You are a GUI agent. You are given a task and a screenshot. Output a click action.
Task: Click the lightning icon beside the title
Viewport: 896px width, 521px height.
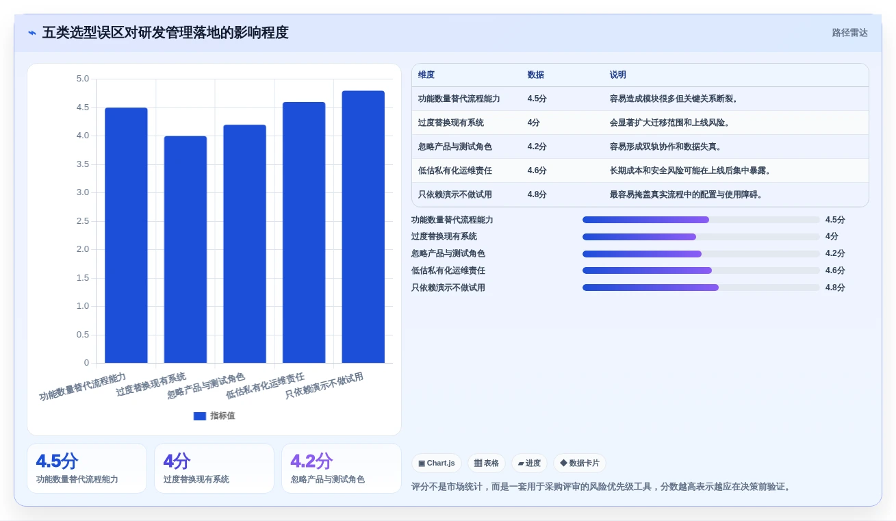click(32, 33)
